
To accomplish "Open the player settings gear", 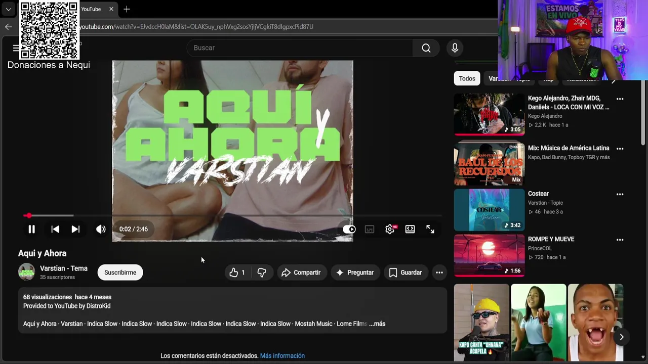I will point(390,229).
